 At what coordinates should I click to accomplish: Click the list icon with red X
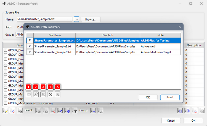53,111
